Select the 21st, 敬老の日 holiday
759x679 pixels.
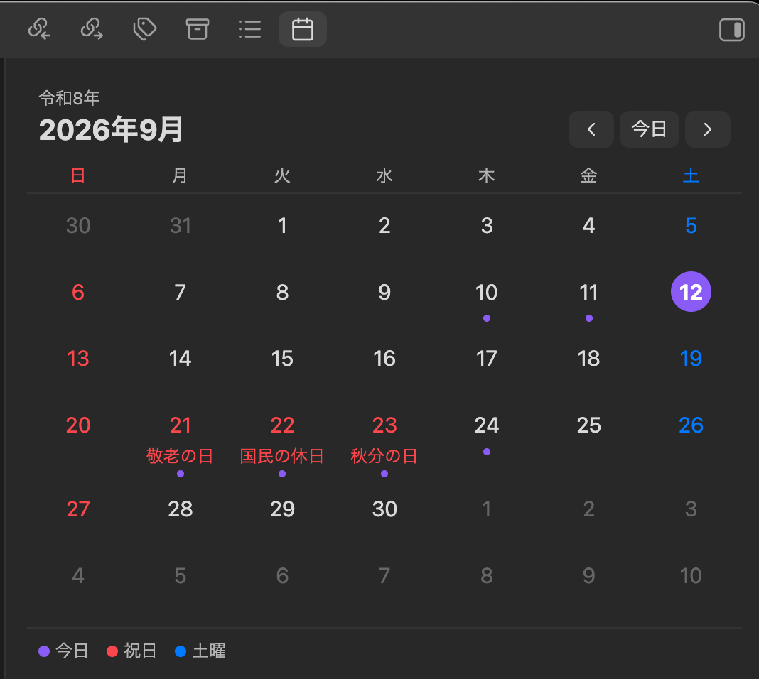click(180, 425)
